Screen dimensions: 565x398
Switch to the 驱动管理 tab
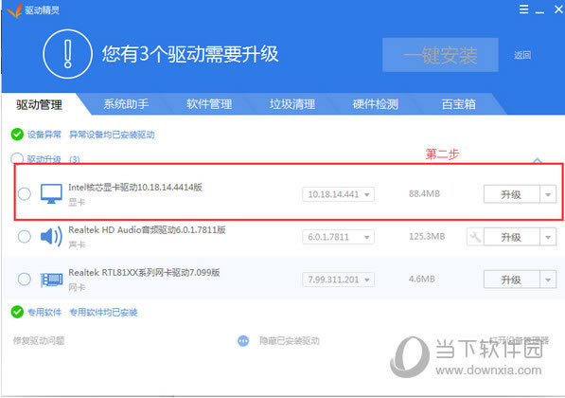coord(40,104)
